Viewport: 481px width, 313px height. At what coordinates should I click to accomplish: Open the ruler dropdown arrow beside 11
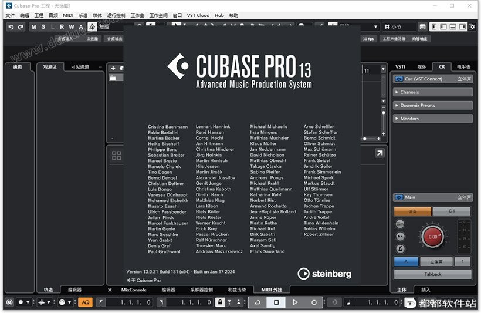[383, 69]
